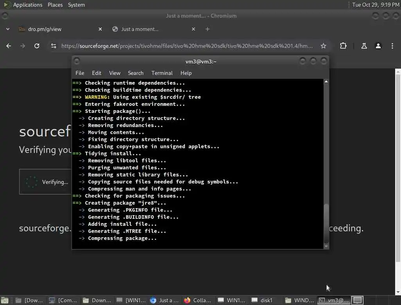Click the Verifying... spinner box
Image resolution: width=401 pixels, height=305 pixels.
pos(45,182)
